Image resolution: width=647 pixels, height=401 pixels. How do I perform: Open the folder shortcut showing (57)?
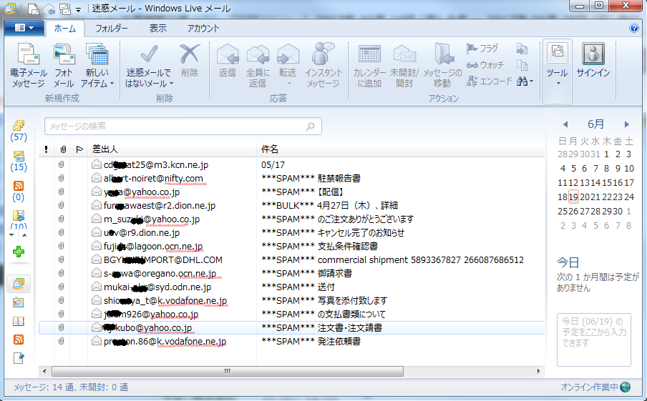(19, 131)
